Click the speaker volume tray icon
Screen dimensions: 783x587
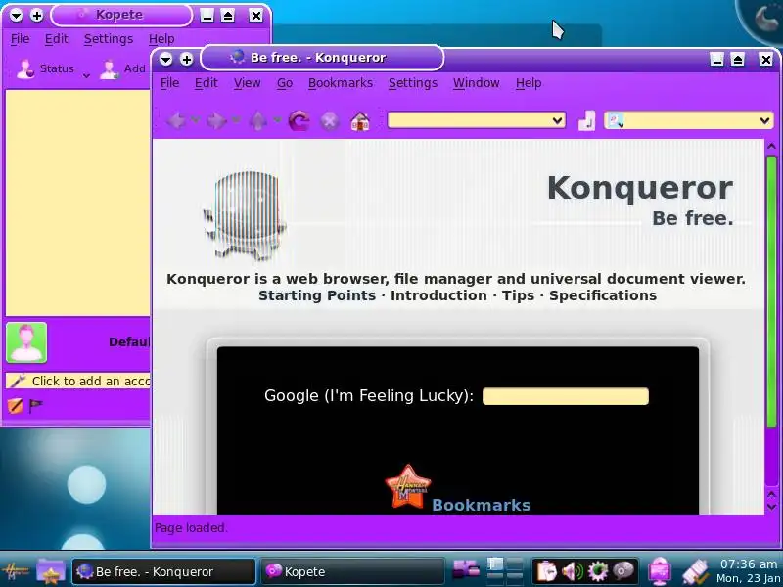pyautogui.click(x=573, y=570)
